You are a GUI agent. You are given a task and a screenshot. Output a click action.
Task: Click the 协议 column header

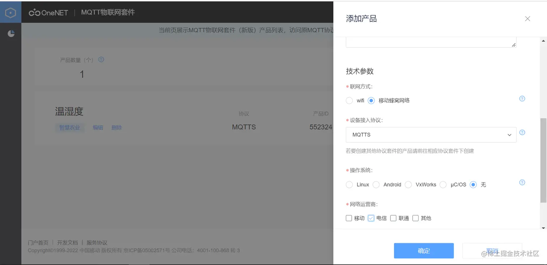pyautogui.click(x=244, y=114)
